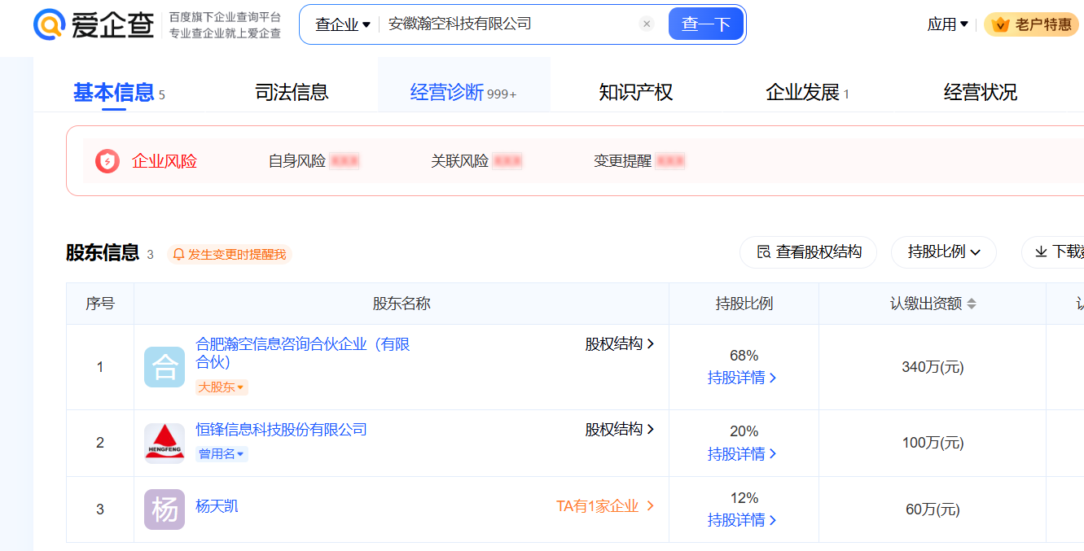Click the 杨 avatar icon for 杨天凯

pos(165,509)
